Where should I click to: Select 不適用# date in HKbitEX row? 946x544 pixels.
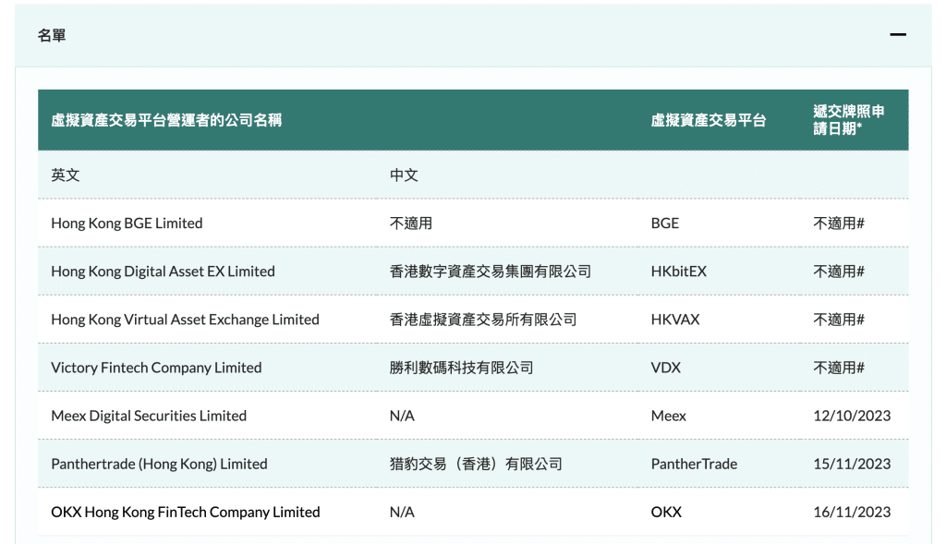point(839,272)
